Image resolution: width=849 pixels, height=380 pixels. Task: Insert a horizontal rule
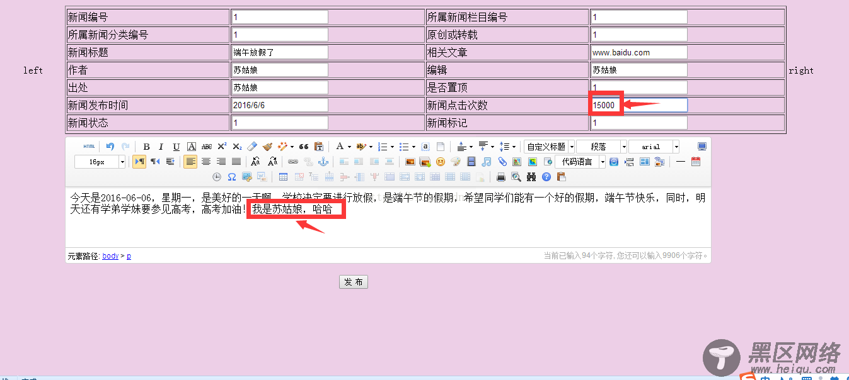point(681,162)
